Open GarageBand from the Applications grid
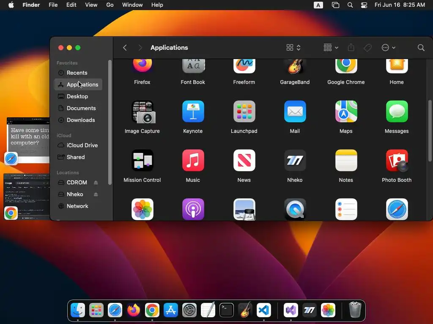Image resolution: width=433 pixels, height=324 pixels. click(295, 66)
